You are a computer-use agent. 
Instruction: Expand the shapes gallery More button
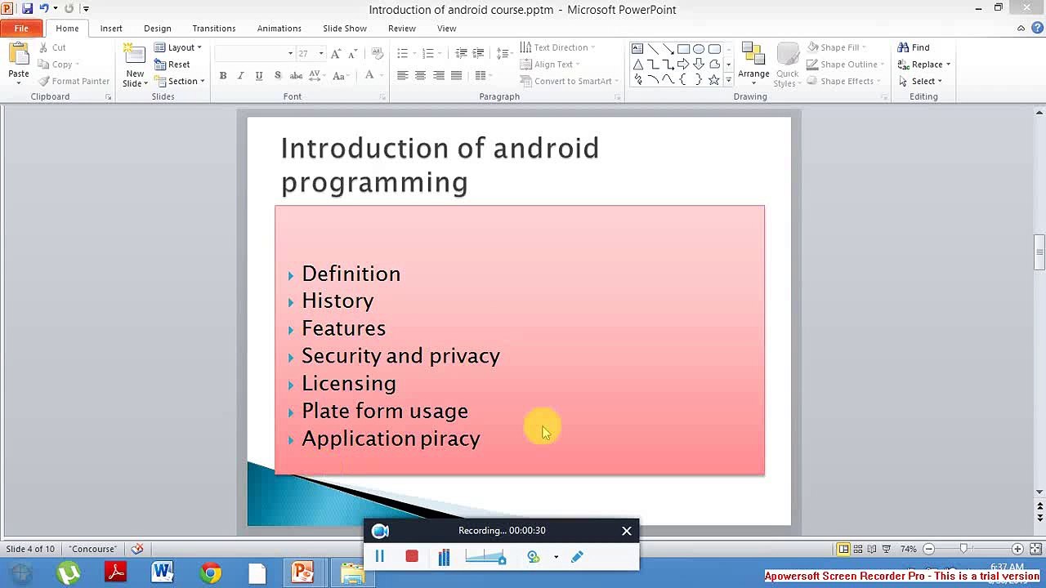tap(728, 80)
